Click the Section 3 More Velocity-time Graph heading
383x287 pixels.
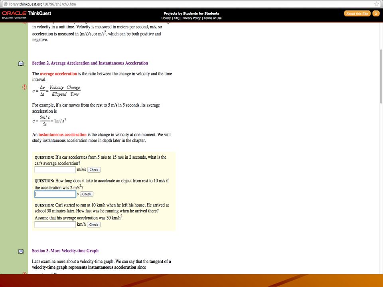click(65, 251)
